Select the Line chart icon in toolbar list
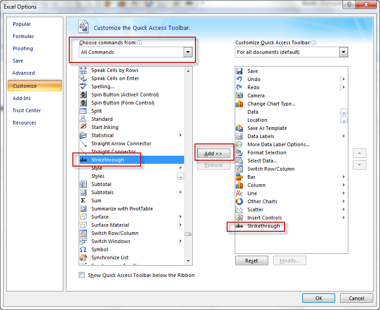380x310 pixels. click(239, 193)
